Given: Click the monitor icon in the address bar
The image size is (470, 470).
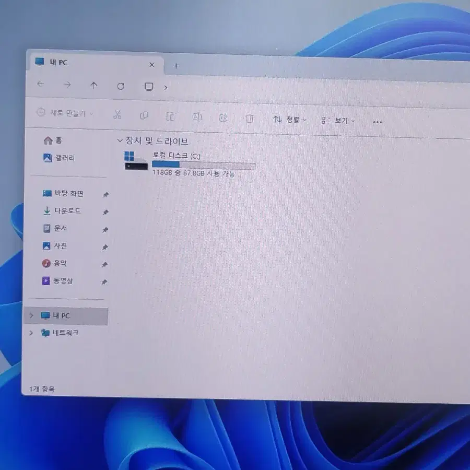Looking at the screenshot, I should click(x=149, y=87).
